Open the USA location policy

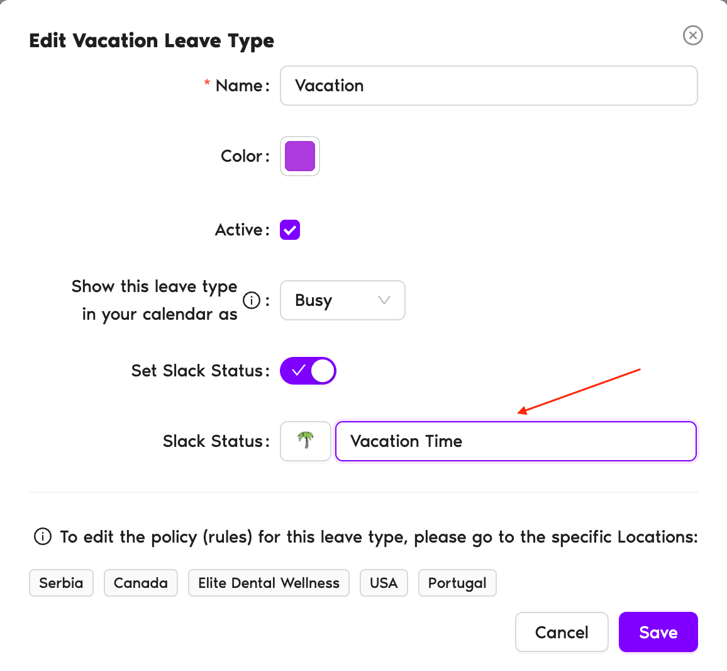tap(384, 583)
